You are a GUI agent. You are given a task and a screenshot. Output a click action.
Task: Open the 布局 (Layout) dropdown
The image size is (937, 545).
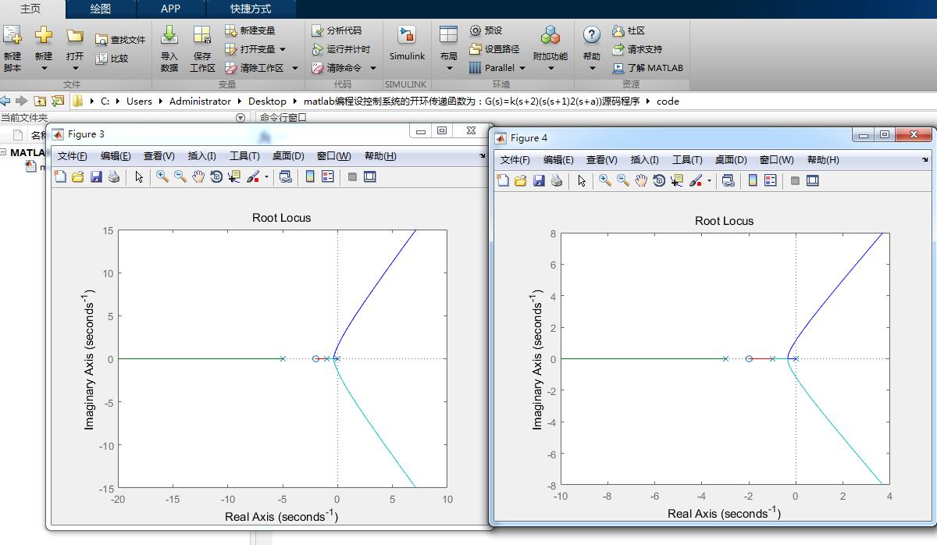coord(449,68)
